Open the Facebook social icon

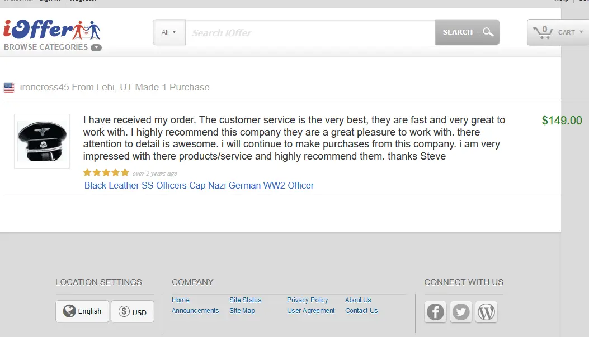(435, 312)
